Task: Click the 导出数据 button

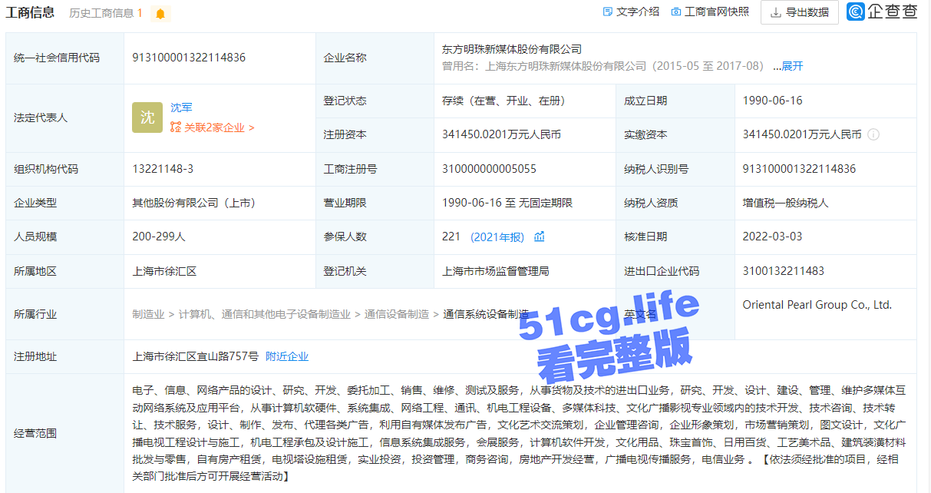Action: pos(800,12)
